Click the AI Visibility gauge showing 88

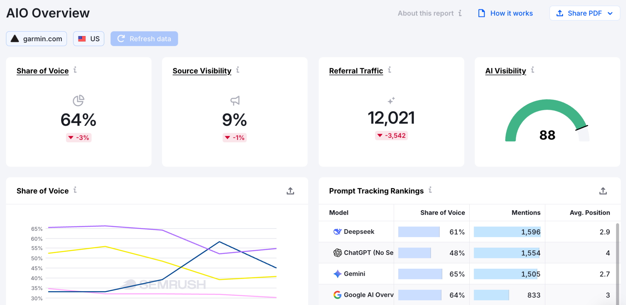point(547,121)
